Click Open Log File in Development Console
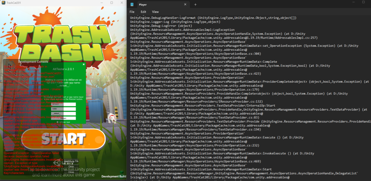Screen dimensions: 371x181 coord(71,161)
